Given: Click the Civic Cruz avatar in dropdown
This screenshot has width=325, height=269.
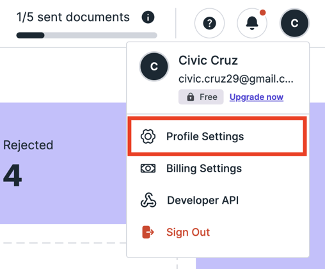Looking at the screenshot, I should point(154,67).
